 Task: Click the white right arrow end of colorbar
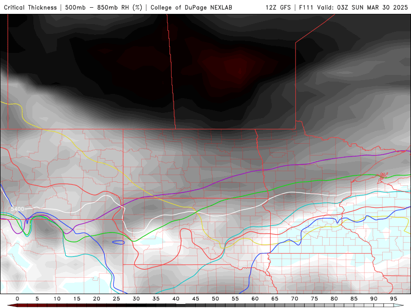click(x=399, y=305)
